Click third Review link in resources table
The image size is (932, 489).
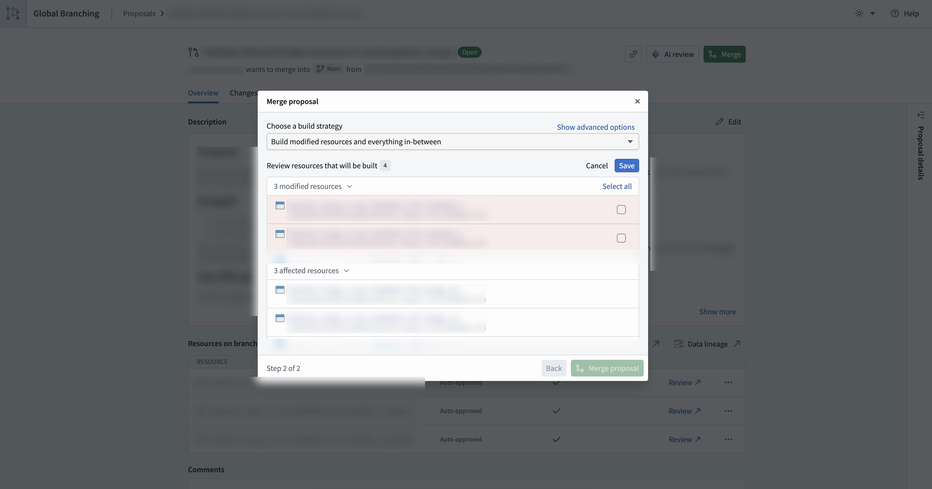coord(685,439)
